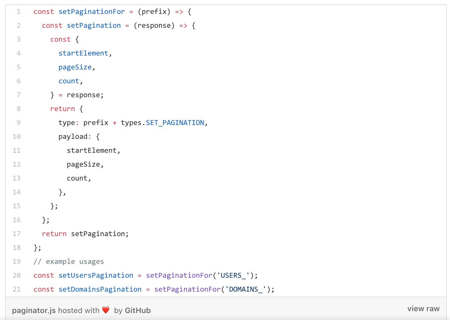Follow the GitHub link in footer
The image size is (450, 320).
138,311
